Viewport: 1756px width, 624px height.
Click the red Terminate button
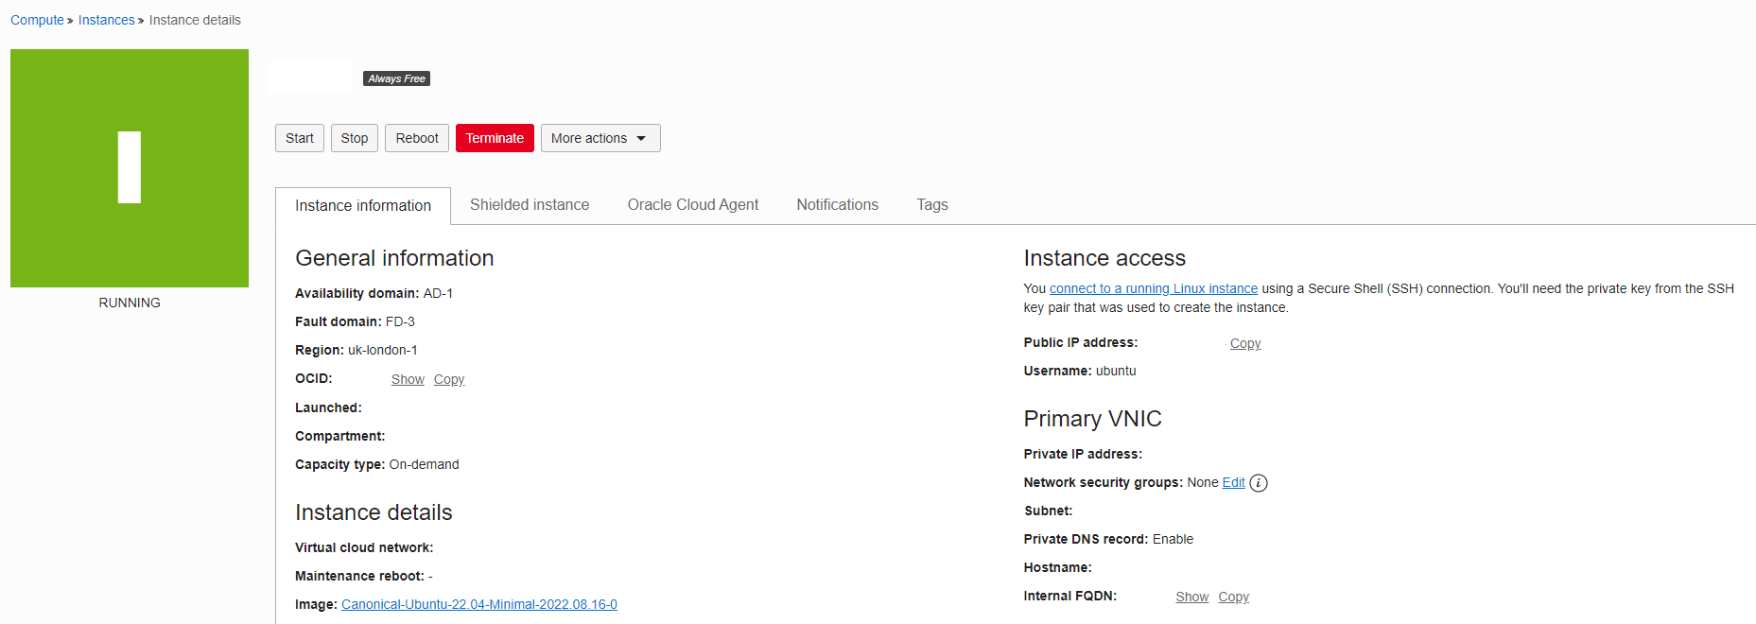(495, 138)
